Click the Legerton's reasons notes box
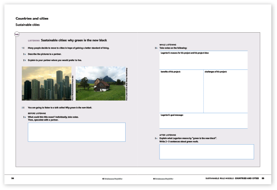The height and width of the screenshot is (190, 277). pos(203,60)
